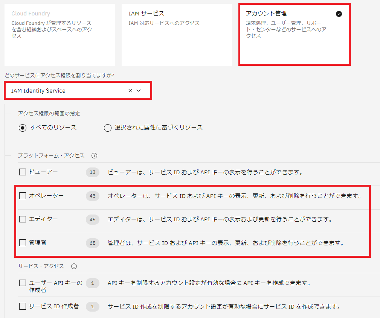Click the オペレーター role description text
The height and width of the screenshot is (318, 380).
235,196
